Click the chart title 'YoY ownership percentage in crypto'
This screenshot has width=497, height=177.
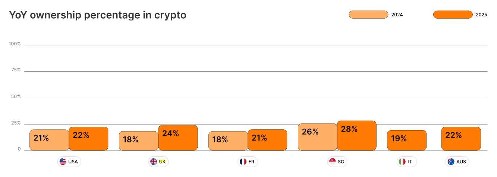pyautogui.click(x=98, y=15)
